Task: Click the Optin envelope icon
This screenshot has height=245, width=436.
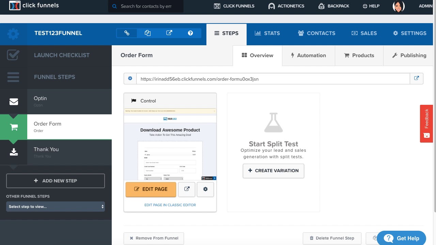Action: click(14, 102)
